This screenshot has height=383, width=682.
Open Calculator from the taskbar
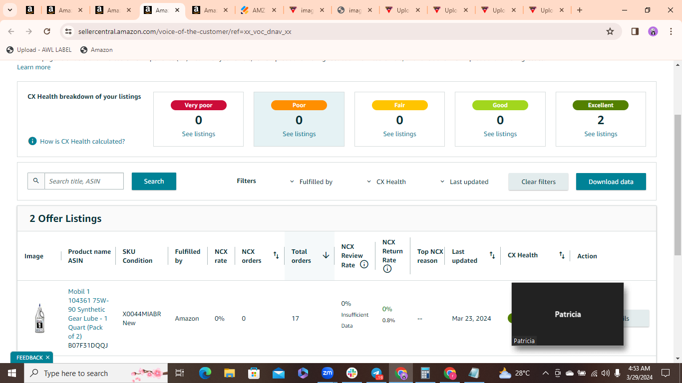pos(425,373)
